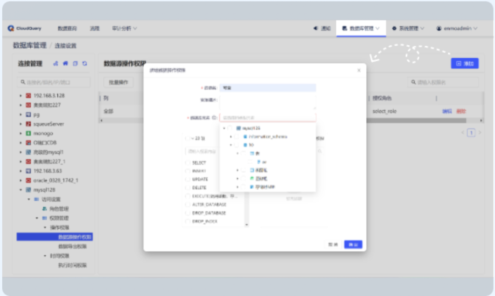Open the enmoadmin user dropdown

[x=457, y=28]
